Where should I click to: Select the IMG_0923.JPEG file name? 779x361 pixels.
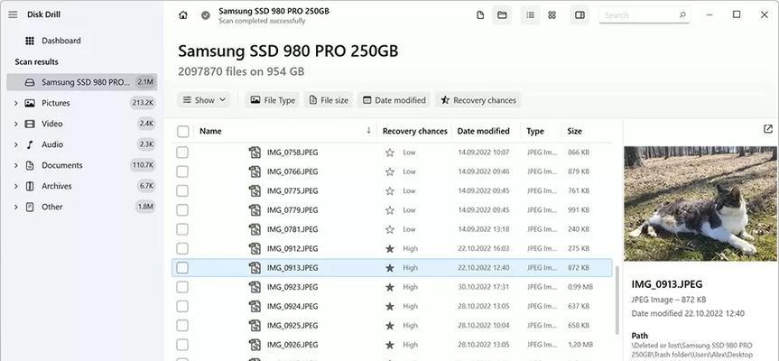tap(292, 287)
